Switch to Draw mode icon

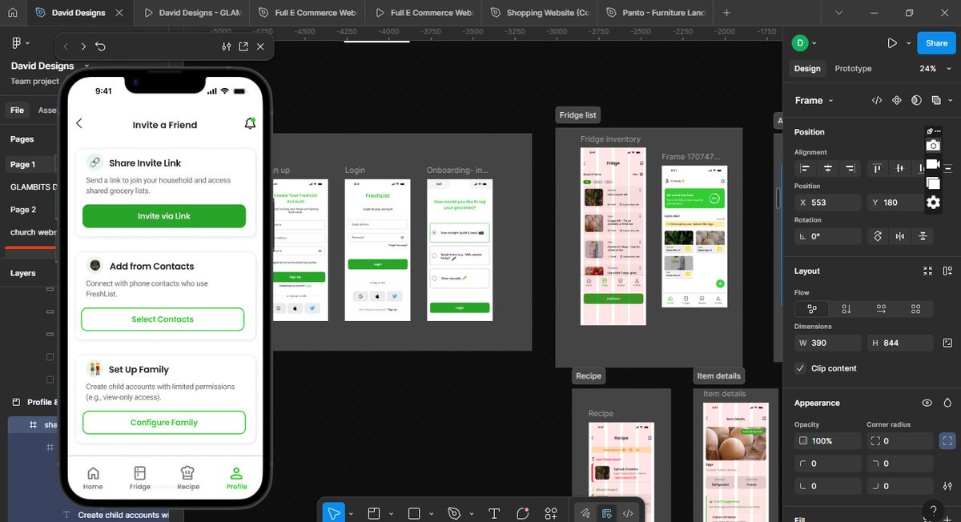[x=585, y=513]
